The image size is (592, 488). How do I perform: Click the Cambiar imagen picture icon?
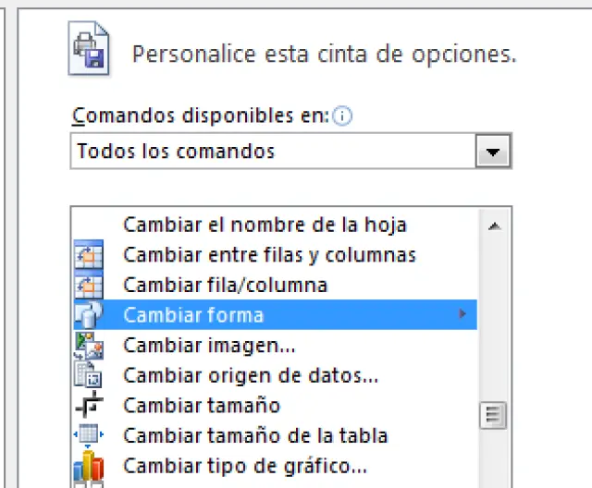pos(89,345)
